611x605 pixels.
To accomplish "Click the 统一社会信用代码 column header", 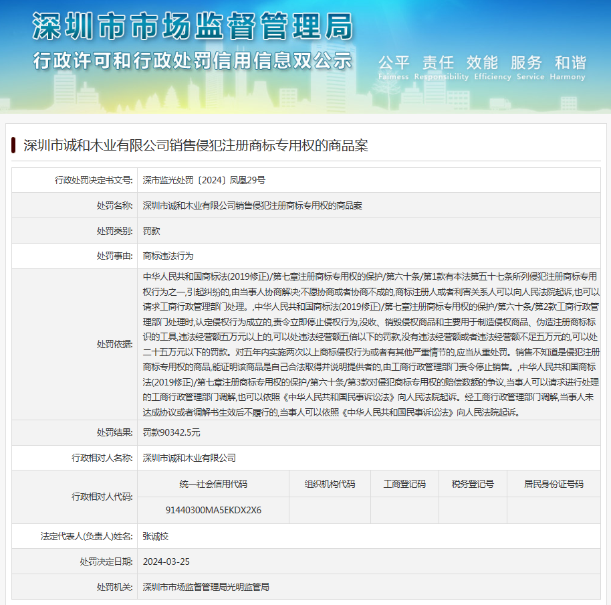I will pyautogui.click(x=213, y=484).
